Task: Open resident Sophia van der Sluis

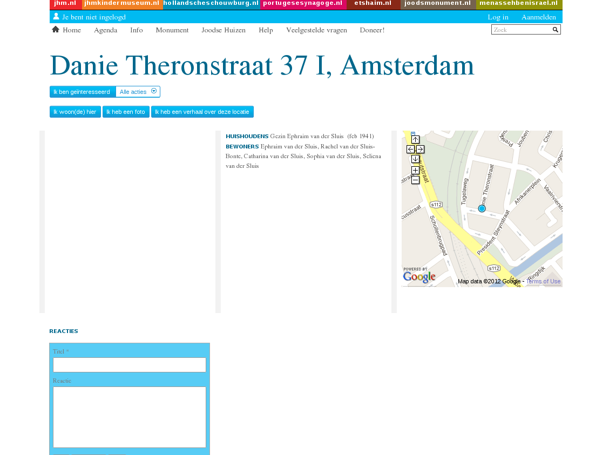Action: [333, 157]
